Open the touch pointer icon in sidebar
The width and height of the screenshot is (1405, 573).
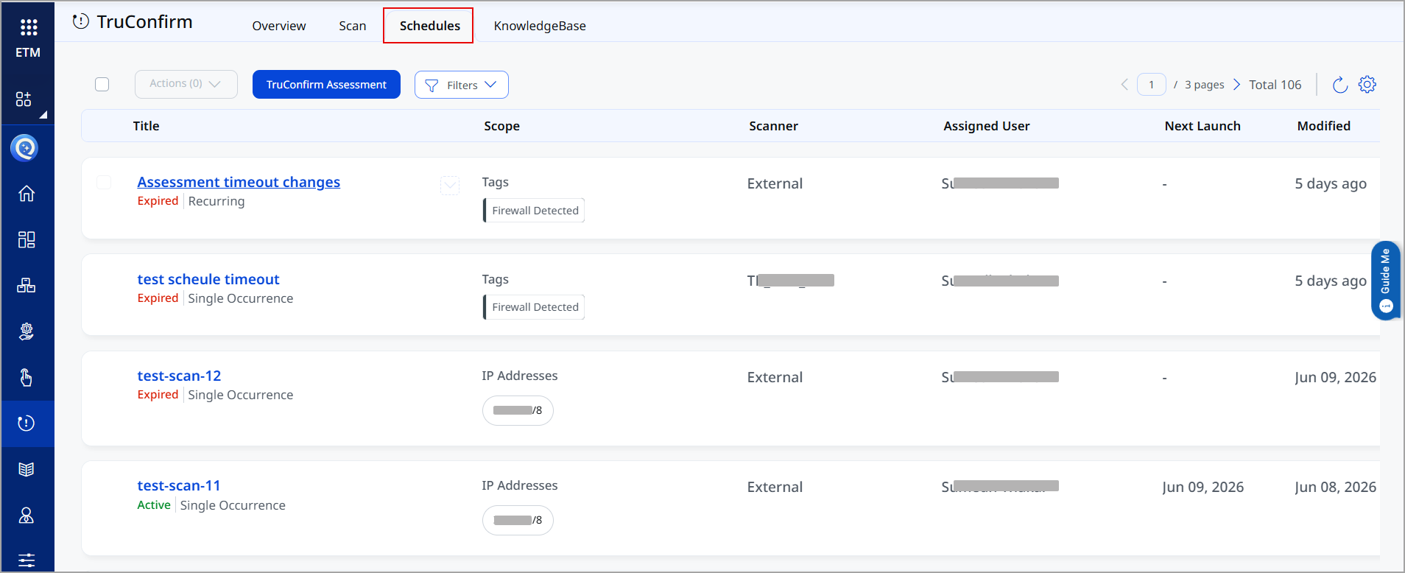[27, 377]
